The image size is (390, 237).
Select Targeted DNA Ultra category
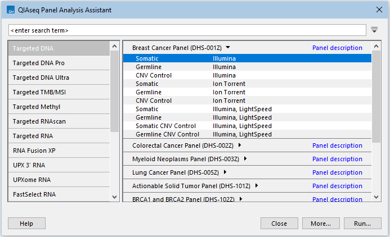coord(59,78)
